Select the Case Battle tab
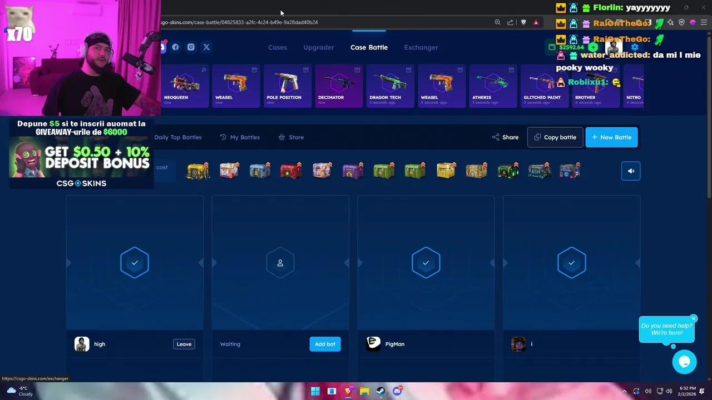712x400 pixels. pos(369,47)
